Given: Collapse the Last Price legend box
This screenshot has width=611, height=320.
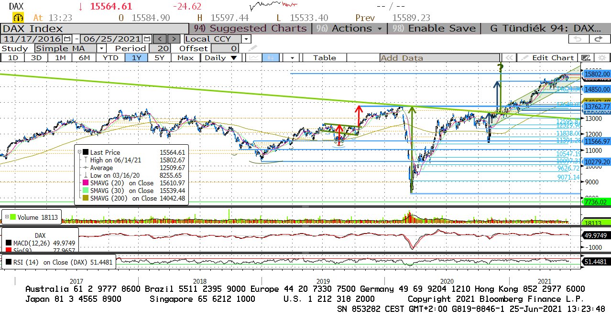Looking at the screenshot, I should coord(79,152).
